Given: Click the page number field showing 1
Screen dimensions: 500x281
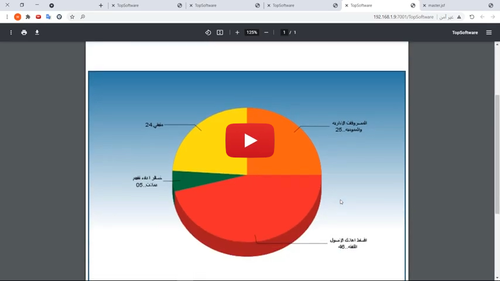Looking at the screenshot, I should 284,33.
